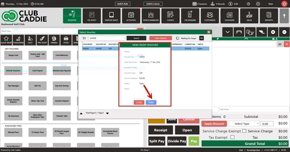The width and height of the screenshot is (290, 152).
Task: Open the Vouchers module icon
Action: coord(230,16)
